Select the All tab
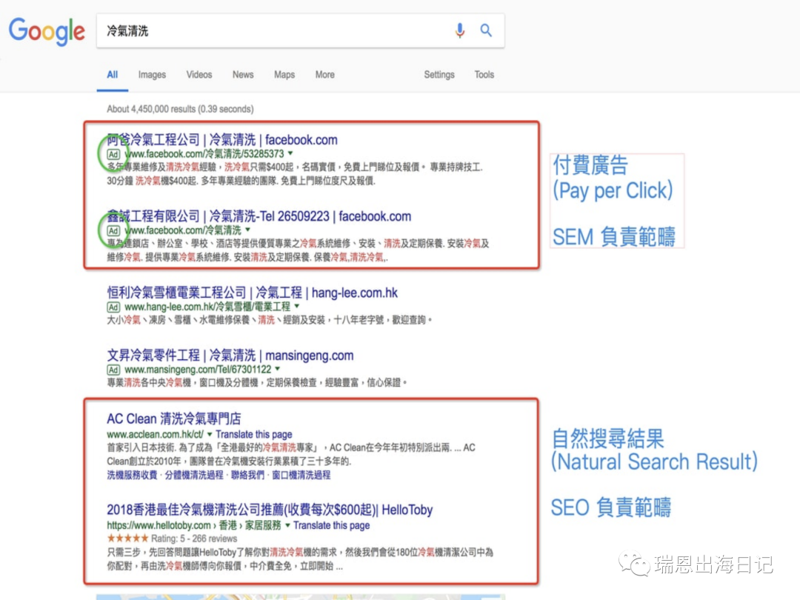800x600 pixels. tap(113, 75)
